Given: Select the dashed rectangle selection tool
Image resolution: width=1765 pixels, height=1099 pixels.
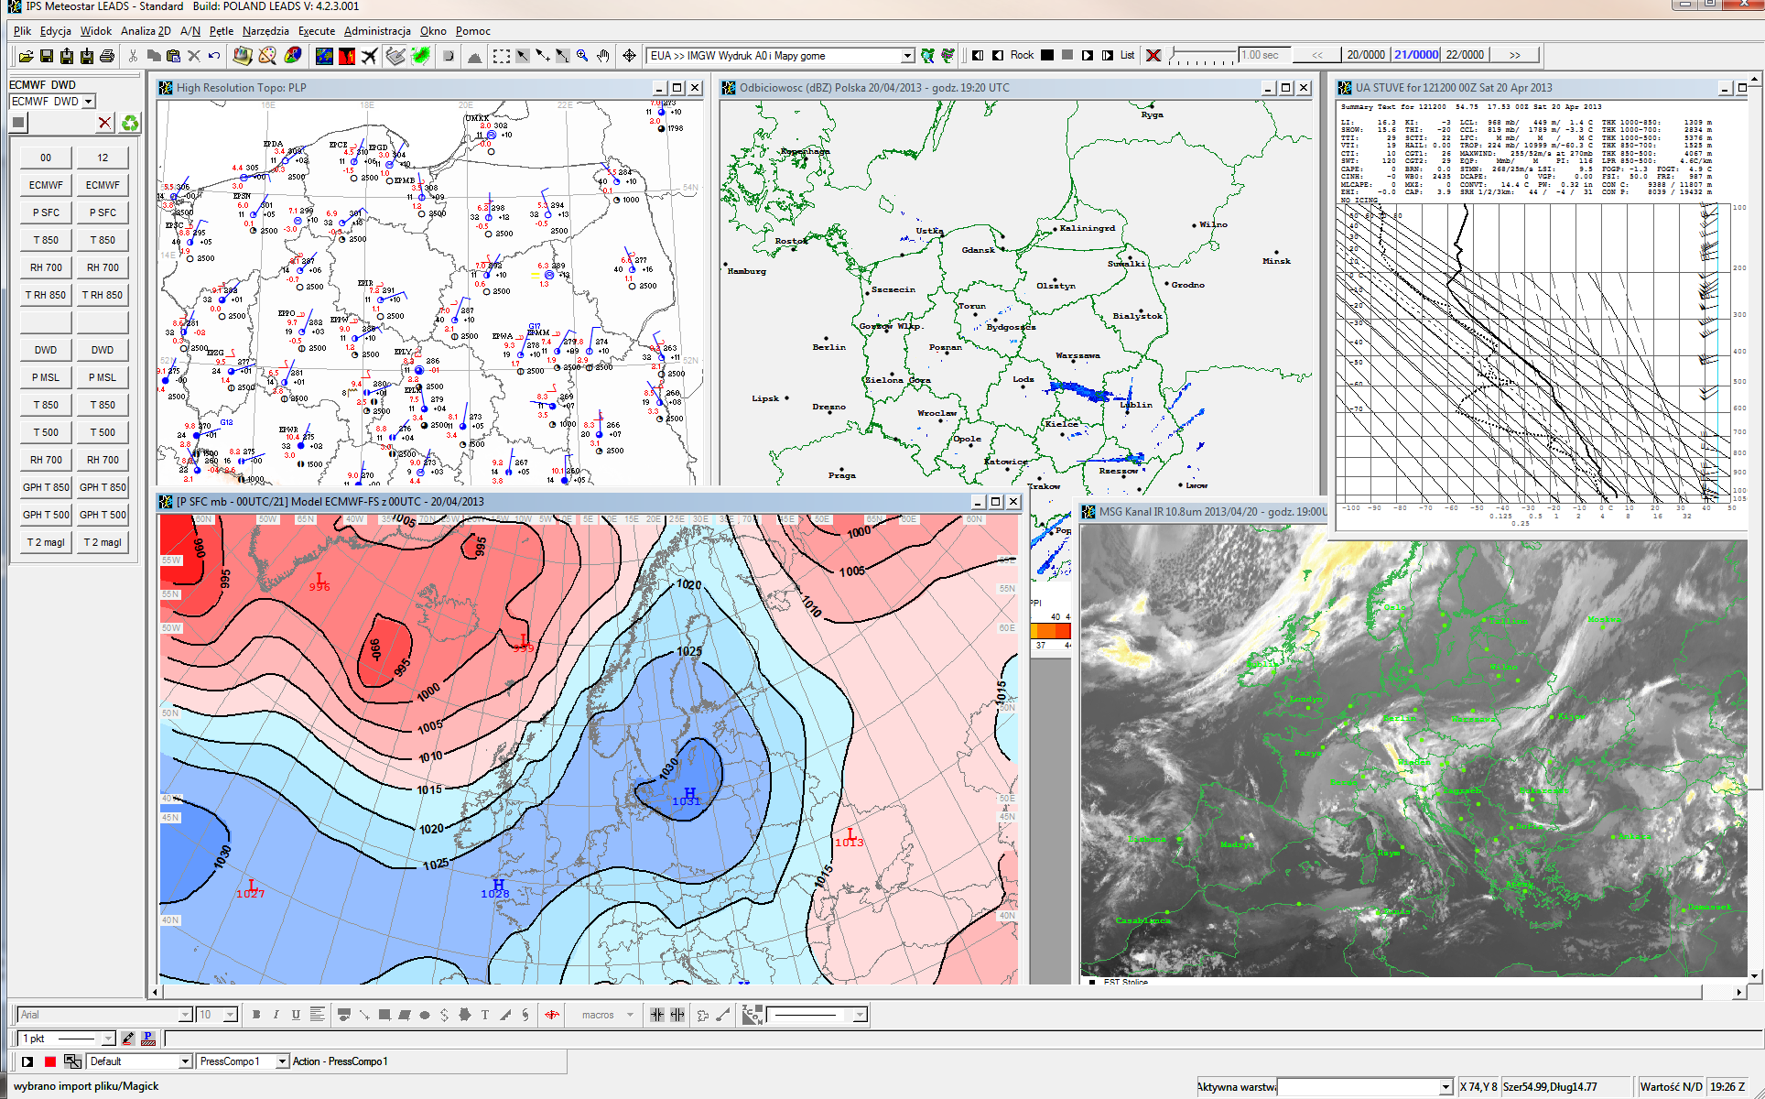Looking at the screenshot, I should [x=501, y=56].
